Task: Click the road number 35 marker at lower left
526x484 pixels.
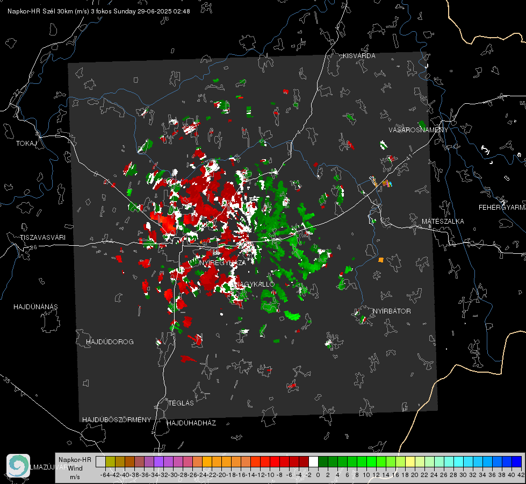Action: (x=6, y=381)
